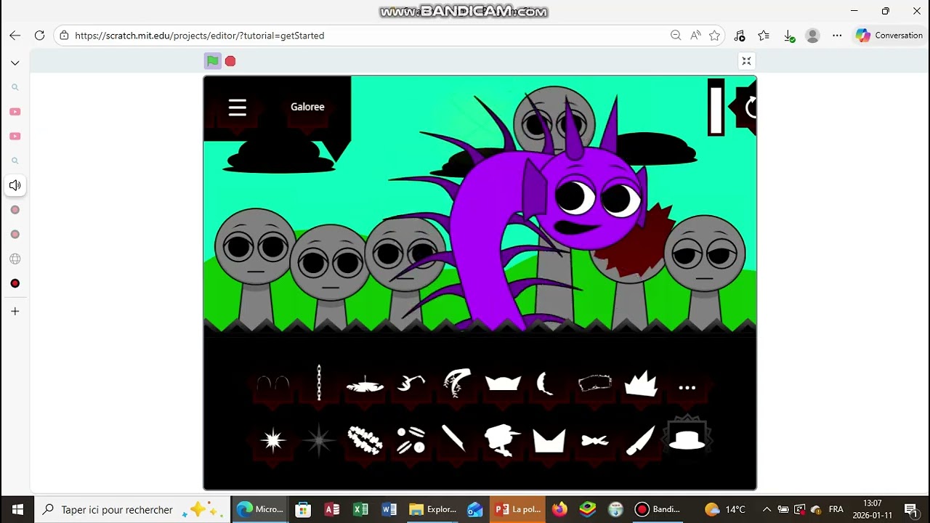Click the gray character behind purple monster's horns

click(x=554, y=120)
